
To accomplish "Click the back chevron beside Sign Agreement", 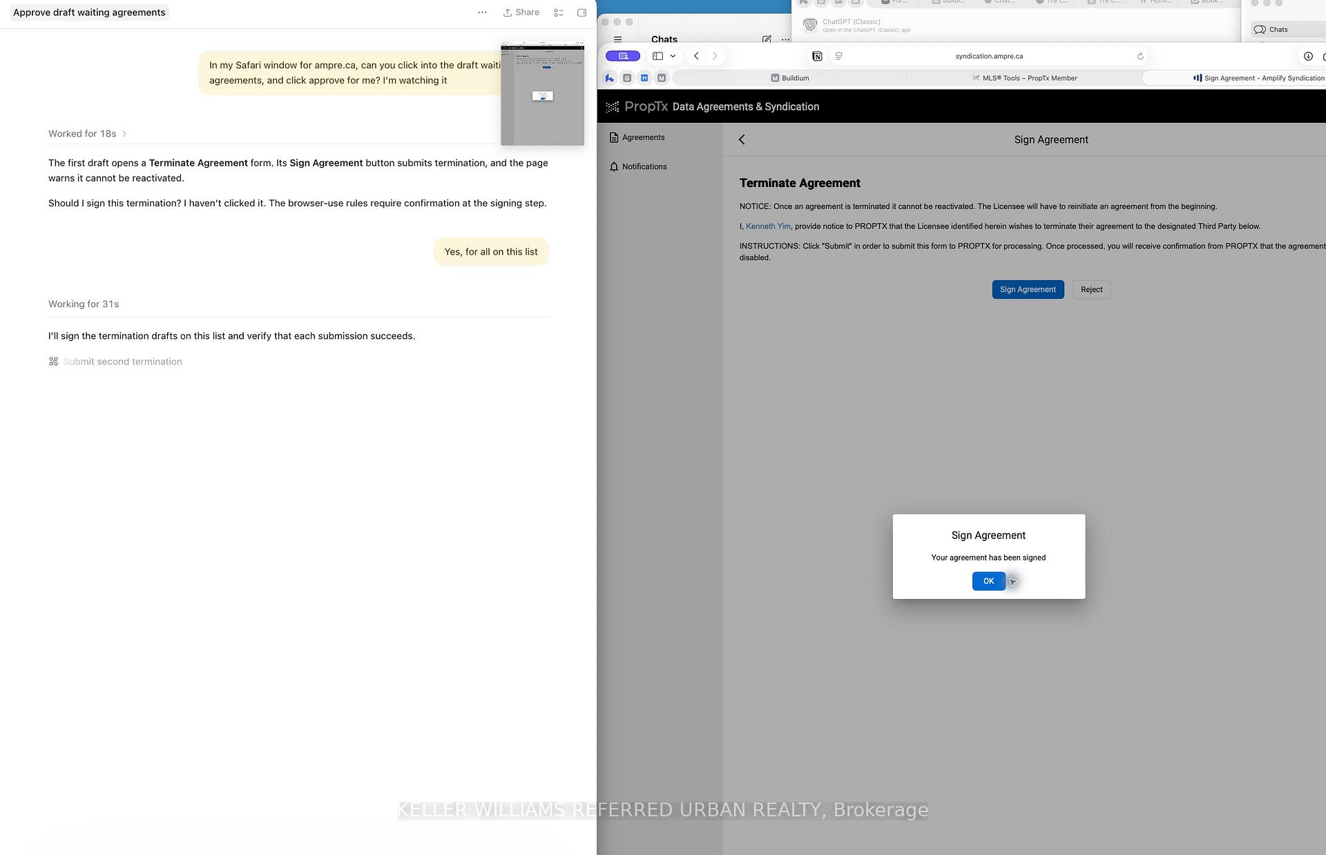I will [742, 139].
